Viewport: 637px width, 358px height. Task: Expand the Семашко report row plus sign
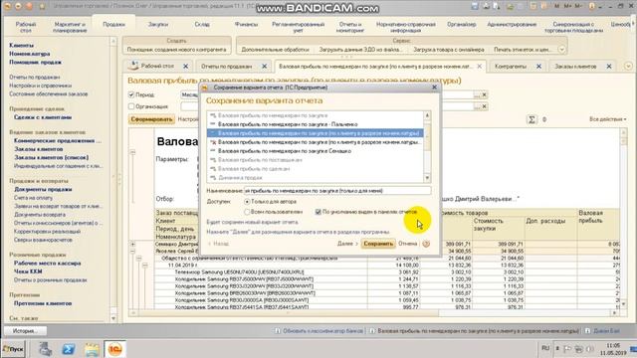coord(132,245)
